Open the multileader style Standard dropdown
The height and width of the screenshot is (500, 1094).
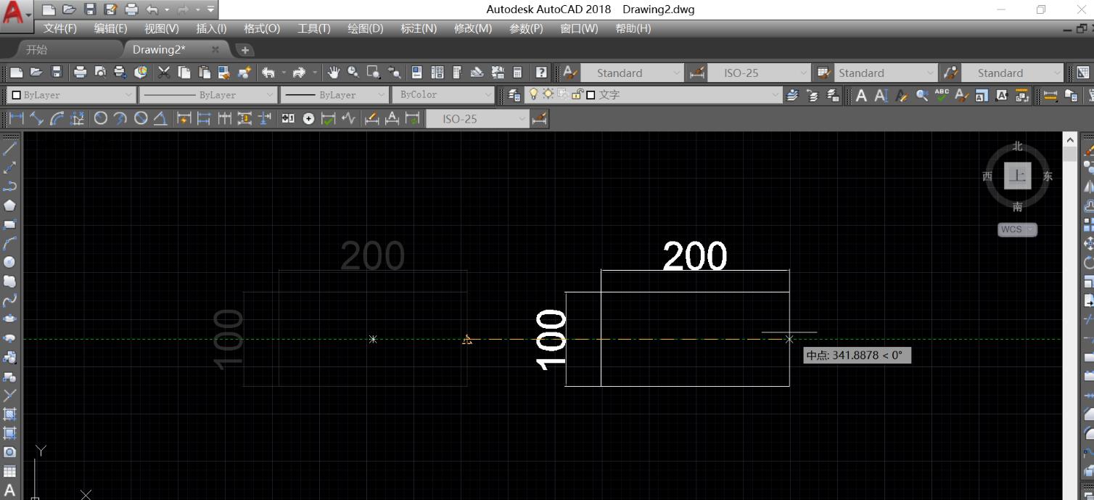click(x=1012, y=73)
